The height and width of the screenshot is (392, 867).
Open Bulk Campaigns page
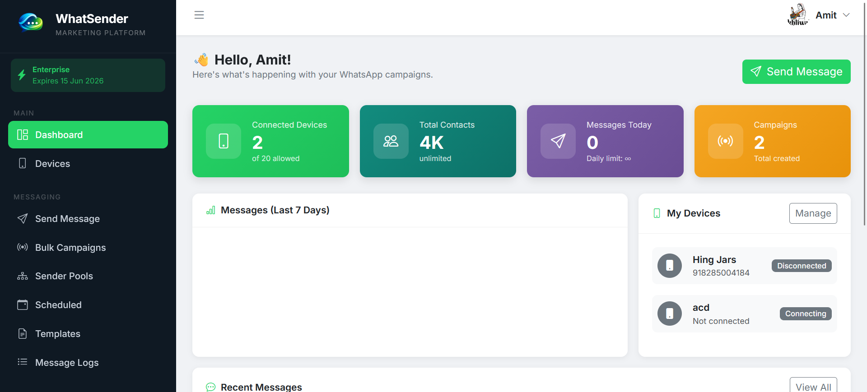pyautogui.click(x=88, y=248)
